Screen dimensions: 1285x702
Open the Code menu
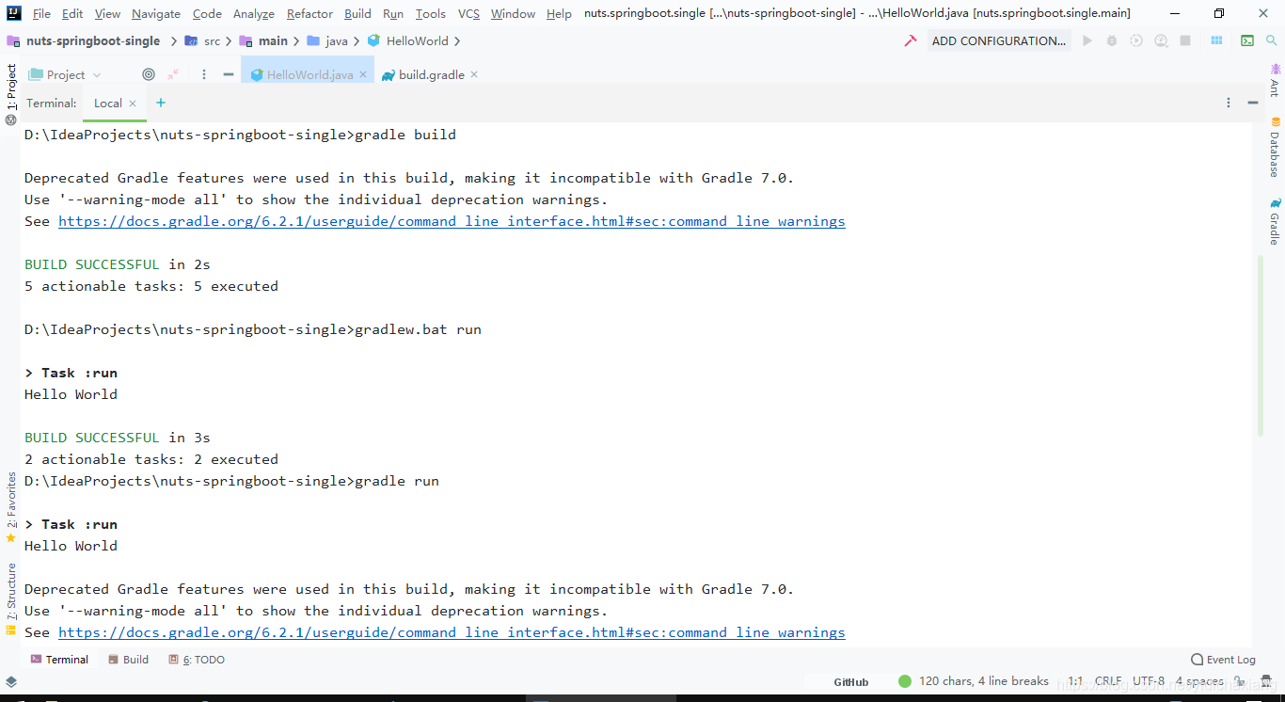click(x=207, y=13)
